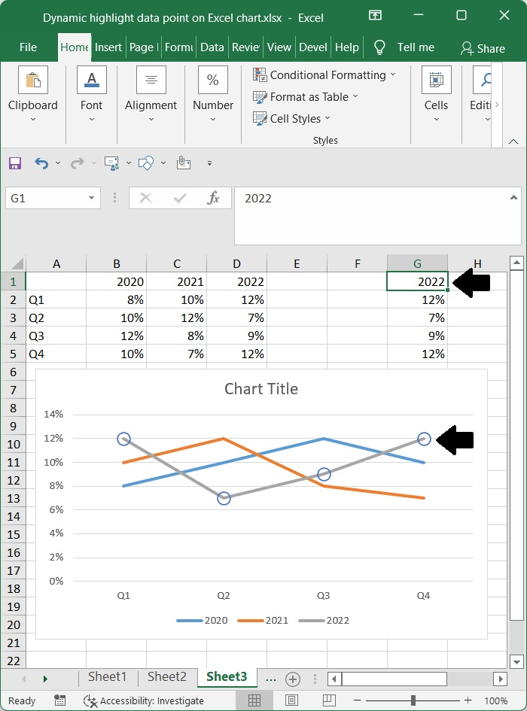527x711 pixels.
Task: Open the File tab
Action: [x=28, y=47]
